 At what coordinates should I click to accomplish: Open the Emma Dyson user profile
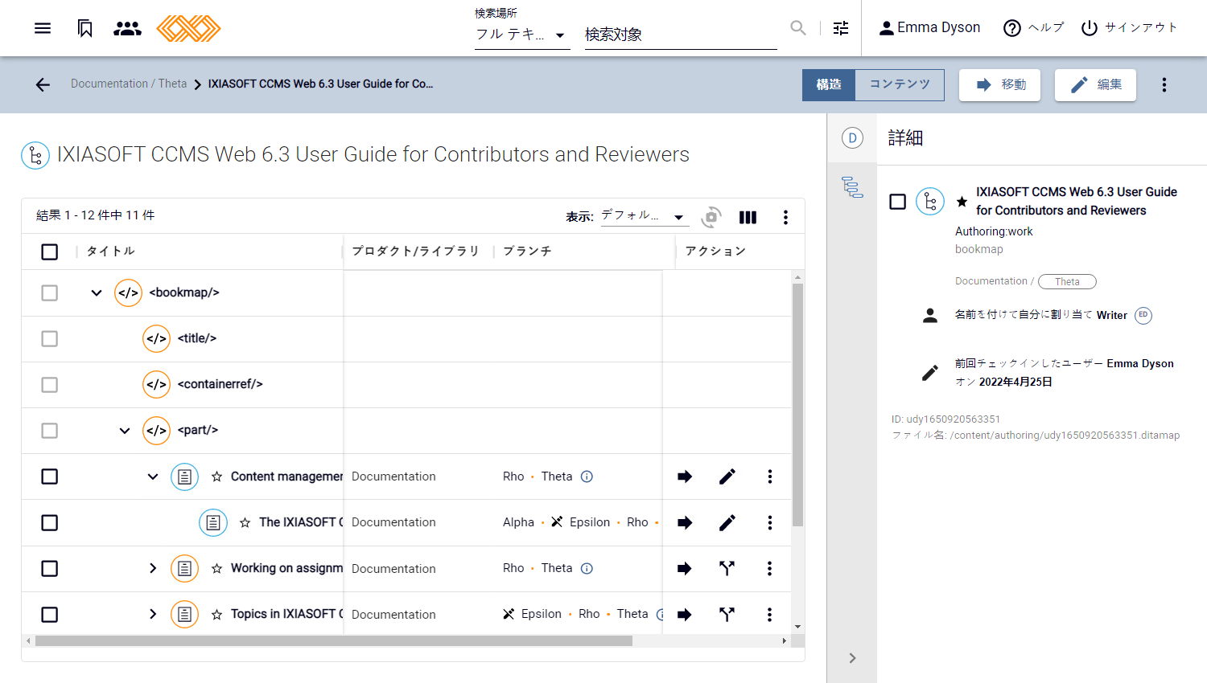point(929,28)
